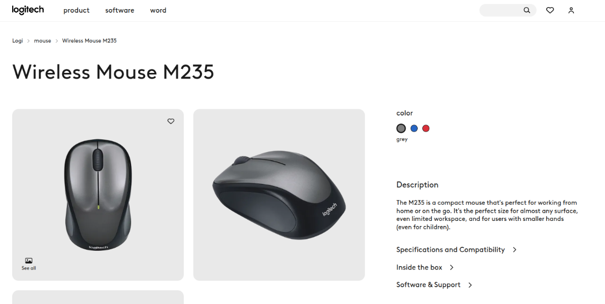Open the word menu item
The width and height of the screenshot is (605, 304).
158,10
